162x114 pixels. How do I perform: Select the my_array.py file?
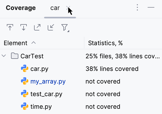[48, 81]
